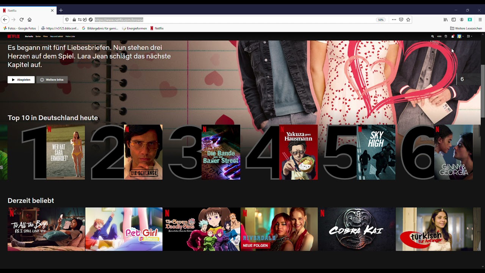Open the Firefox account icon

click(462, 20)
